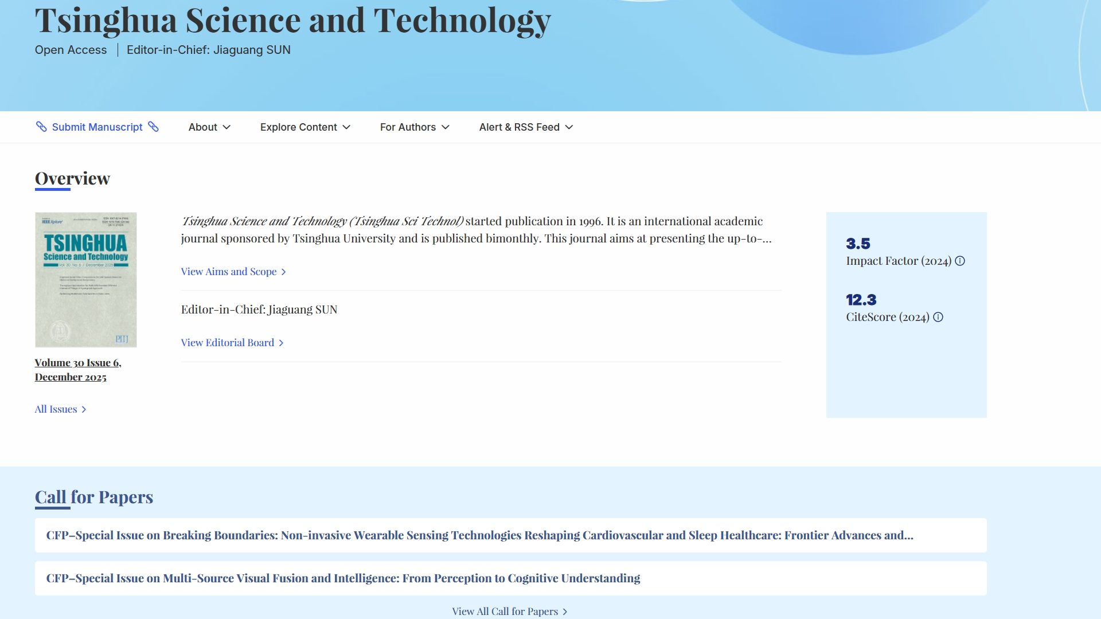Click the journal description paragraph
Image resolution: width=1101 pixels, height=619 pixels.
(x=477, y=230)
